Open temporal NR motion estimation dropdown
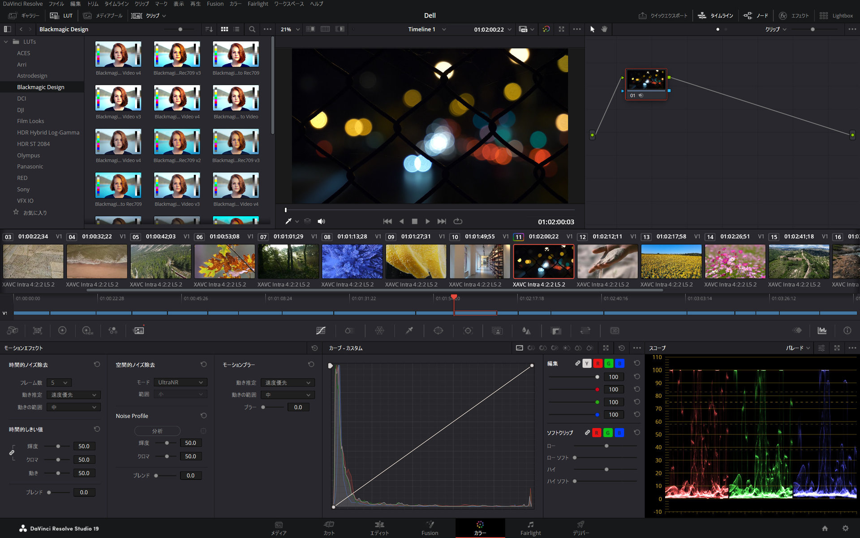This screenshot has width=860, height=538. pyautogui.click(x=73, y=395)
